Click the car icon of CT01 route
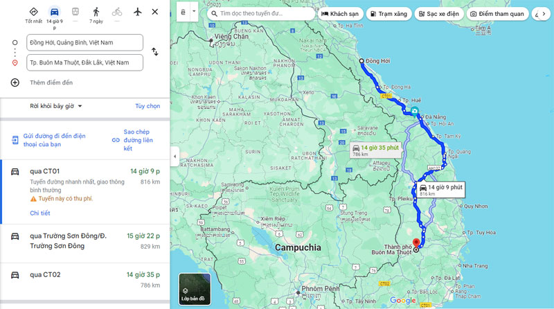 click(15, 171)
